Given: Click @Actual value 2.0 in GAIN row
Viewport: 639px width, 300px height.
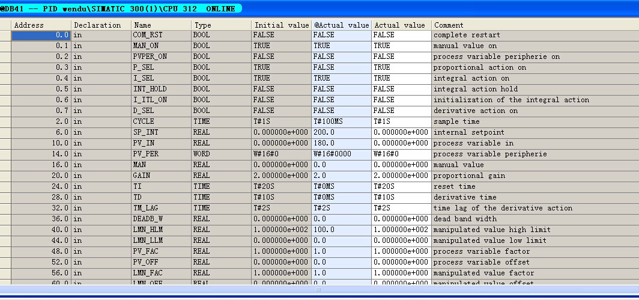Looking at the screenshot, I should (x=341, y=176).
